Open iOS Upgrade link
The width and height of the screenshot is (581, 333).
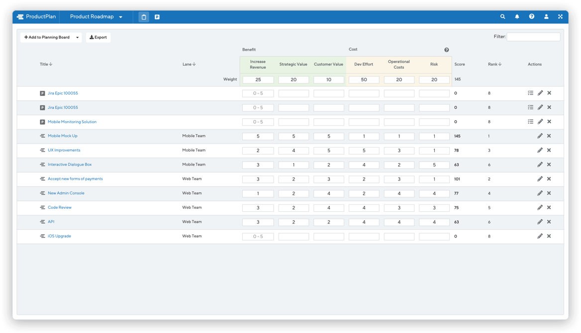click(59, 236)
